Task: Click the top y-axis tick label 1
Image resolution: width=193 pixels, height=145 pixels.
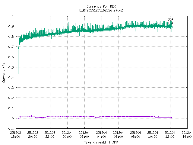Action: point(13,16)
